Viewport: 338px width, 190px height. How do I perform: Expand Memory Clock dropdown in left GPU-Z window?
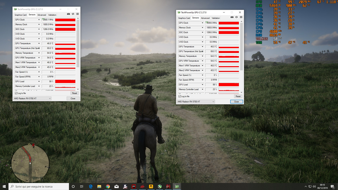(x=39, y=25)
